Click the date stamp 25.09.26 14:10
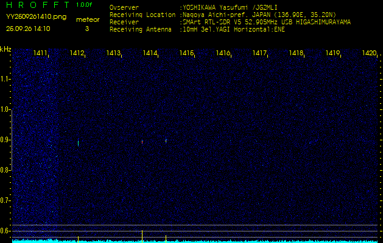The image size is (383, 243). click(x=27, y=29)
